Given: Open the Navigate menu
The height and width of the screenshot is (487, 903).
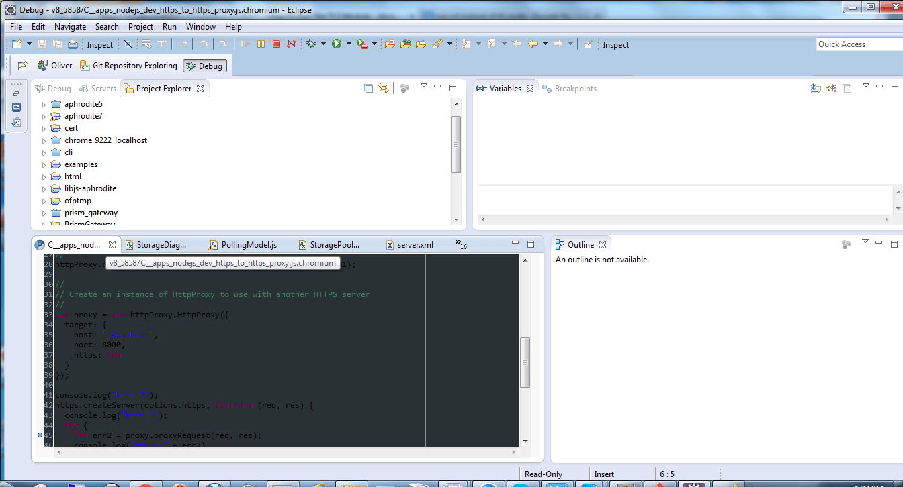Looking at the screenshot, I should pos(70,27).
